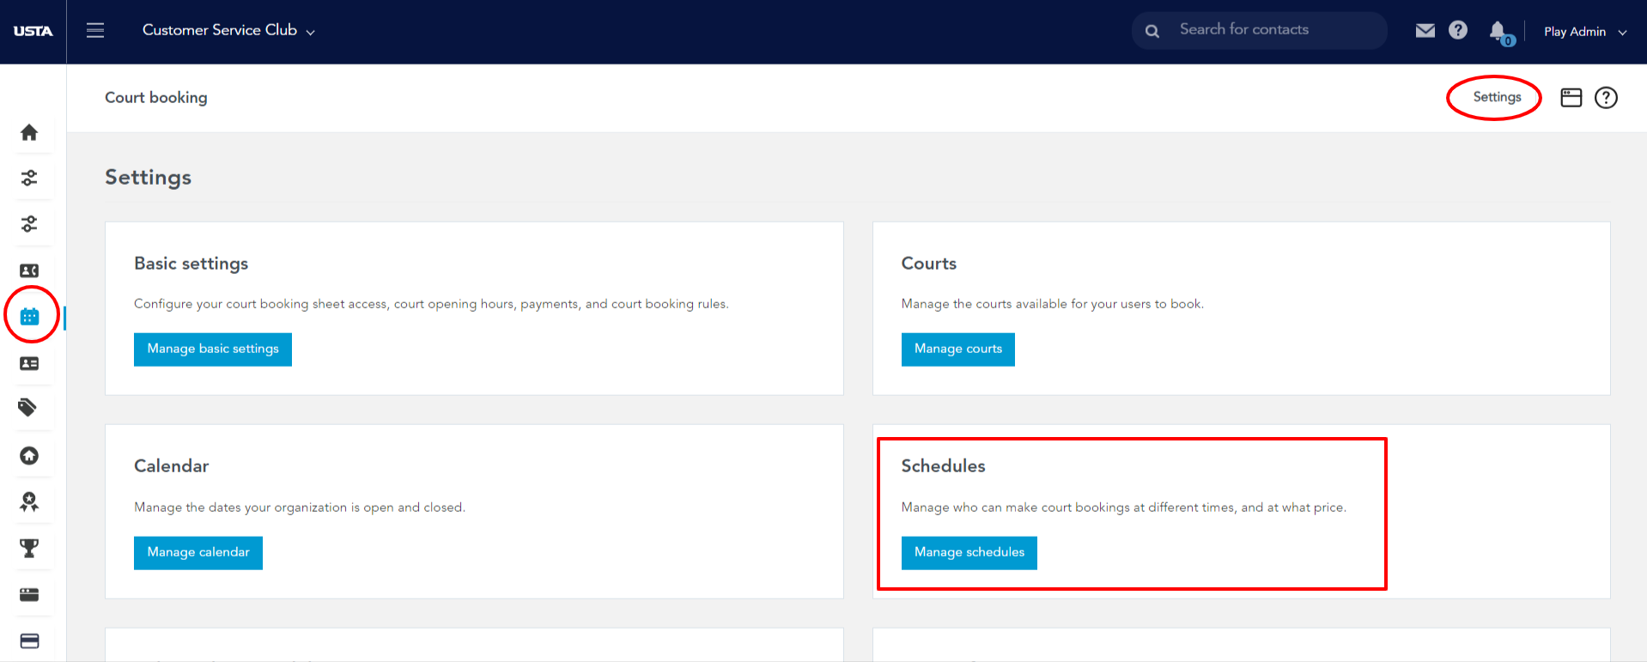Open the help question mark in top bar
The image size is (1647, 662).
1458,31
